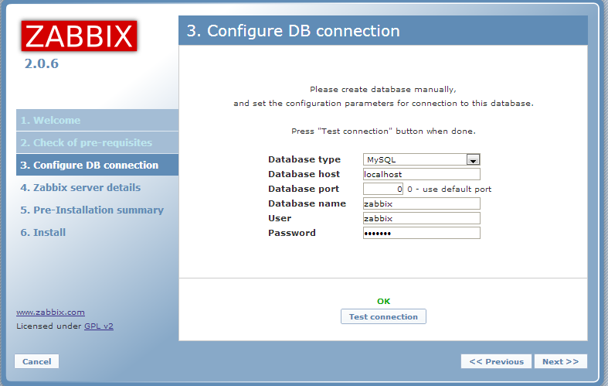Click the ZABBIX logo
608x386 pixels.
pyautogui.click(x=79, y=36)
